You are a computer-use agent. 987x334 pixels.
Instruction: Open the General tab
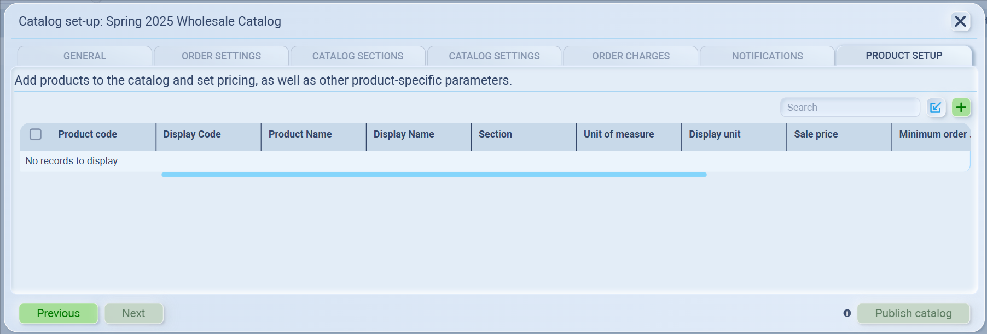coord(85,56)
